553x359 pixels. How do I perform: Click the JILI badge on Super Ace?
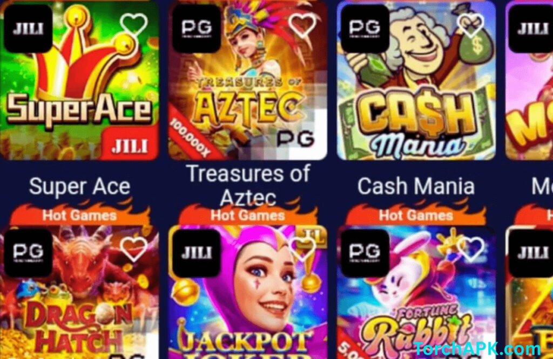pyautogui.click(x=28, y=29)
